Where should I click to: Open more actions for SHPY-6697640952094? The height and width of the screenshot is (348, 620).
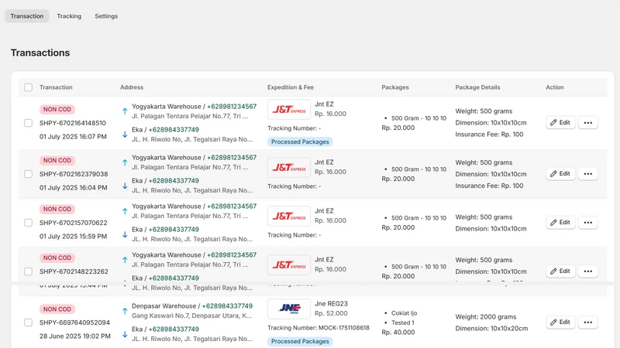(x=588, y=322)
